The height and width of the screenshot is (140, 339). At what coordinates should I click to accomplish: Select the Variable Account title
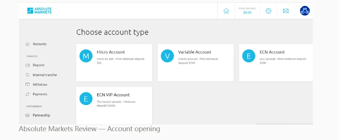tap(195, 52)
